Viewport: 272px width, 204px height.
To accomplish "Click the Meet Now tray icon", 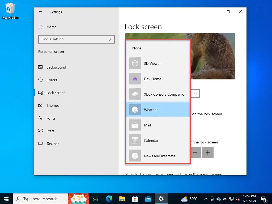I will click(212, 199).
